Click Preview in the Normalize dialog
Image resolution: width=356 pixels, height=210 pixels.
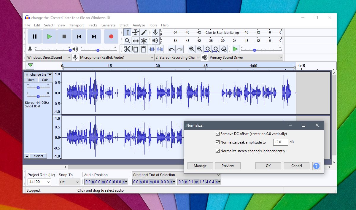pyautogui.click(x=228, y=166)
